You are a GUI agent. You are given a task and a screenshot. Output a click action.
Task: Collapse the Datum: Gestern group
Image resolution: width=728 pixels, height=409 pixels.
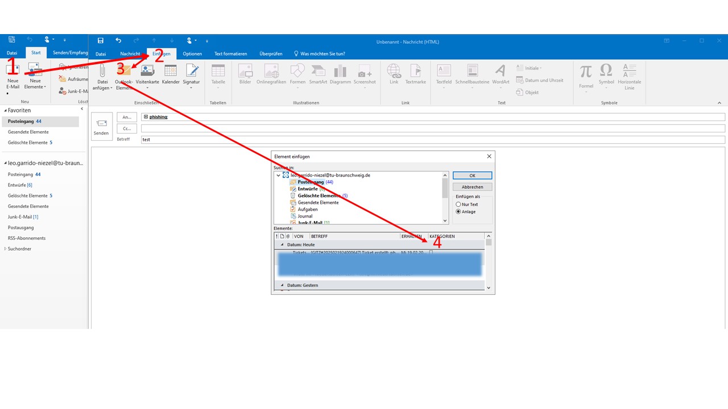click(x=282, y=285)
